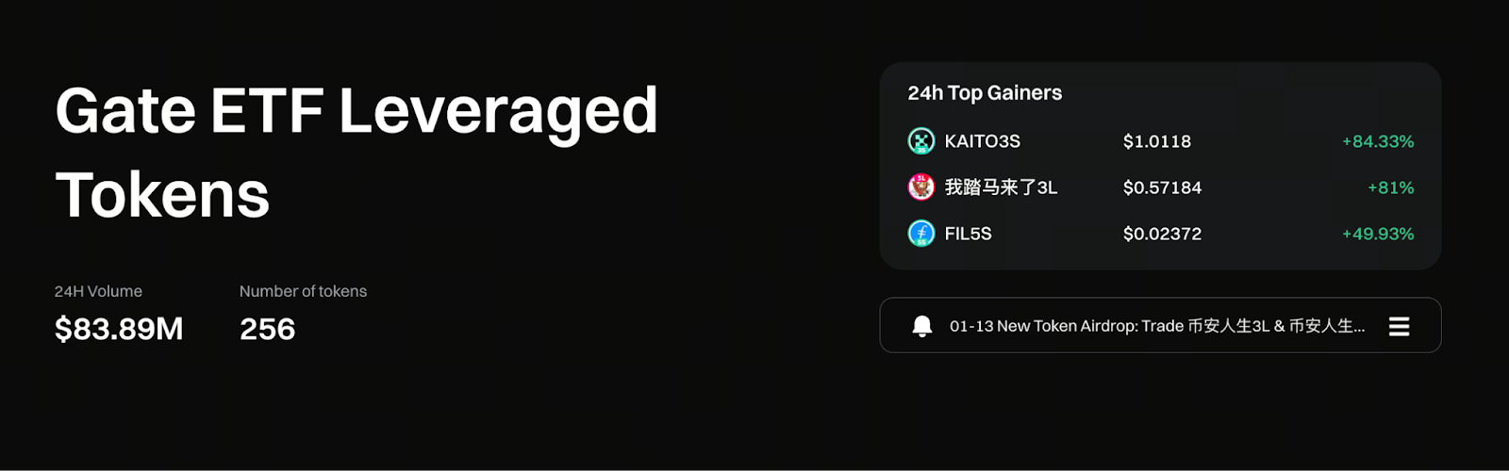Image resolution: width=1509 pixels, height=471 pixels.
Task: Select the 我踏马来了3L token name
Action: point(1001,187)
